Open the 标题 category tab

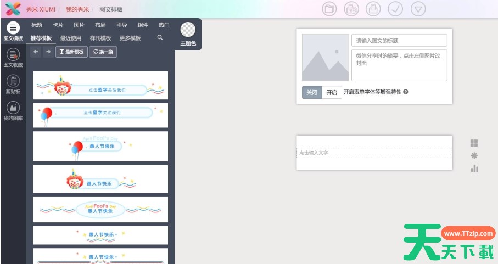point(37,25)
